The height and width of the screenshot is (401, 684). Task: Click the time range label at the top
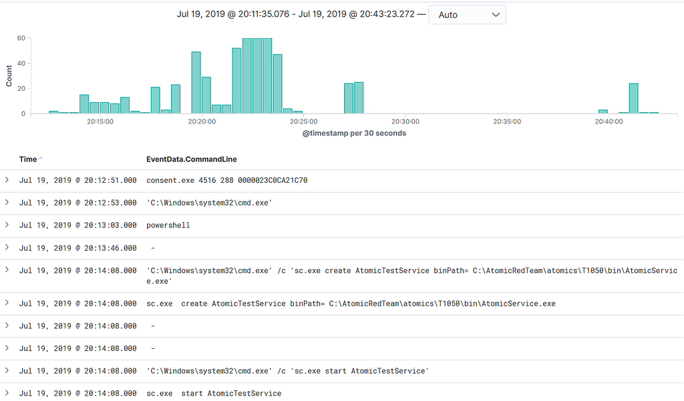click(295, 14)
